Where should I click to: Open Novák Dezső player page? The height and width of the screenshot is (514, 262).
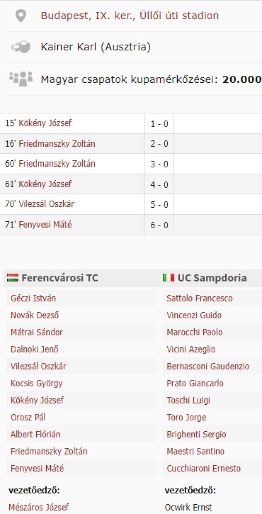coord(35,315)
